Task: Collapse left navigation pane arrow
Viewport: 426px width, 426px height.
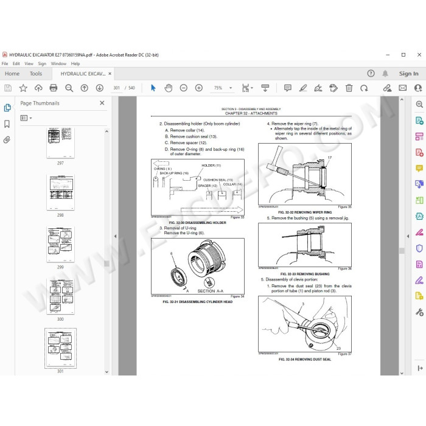Action: click(x=116, y=236)
